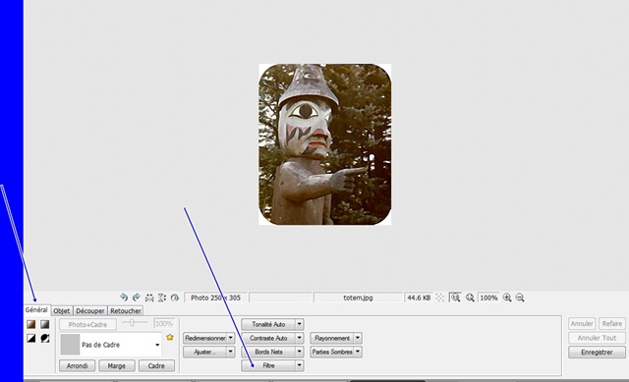Expand the Rayonnement dropdown arrow

[x=358, y=338]
